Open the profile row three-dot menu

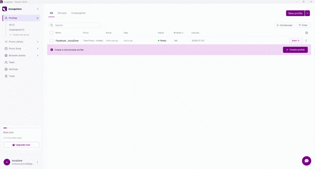pos(306,41)
